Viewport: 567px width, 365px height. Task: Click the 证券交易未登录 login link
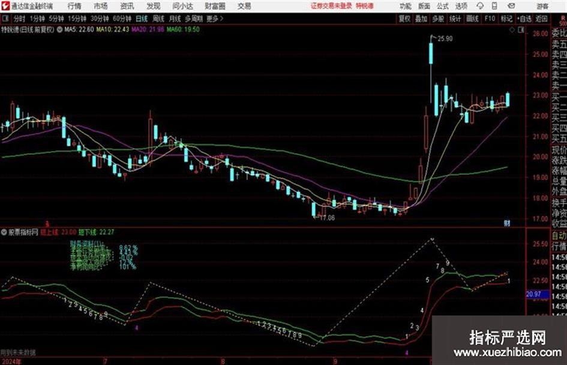tap(331, 6)
